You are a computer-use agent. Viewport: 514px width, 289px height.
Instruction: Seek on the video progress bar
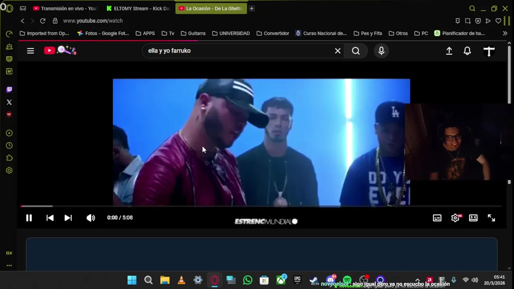(x=261, y=206)
